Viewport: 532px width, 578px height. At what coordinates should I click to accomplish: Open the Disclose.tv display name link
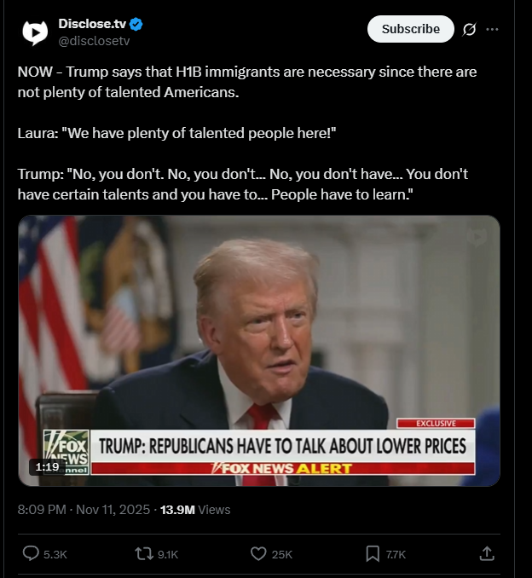92,24
